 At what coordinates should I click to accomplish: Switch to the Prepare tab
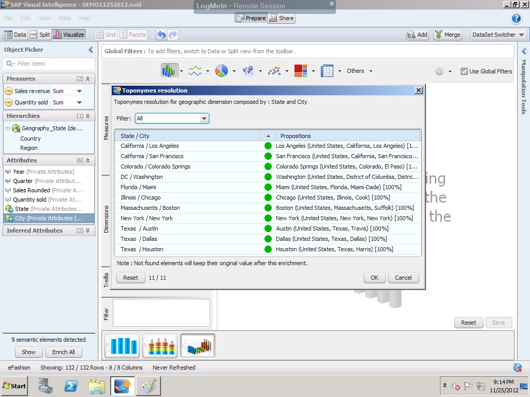251,18
